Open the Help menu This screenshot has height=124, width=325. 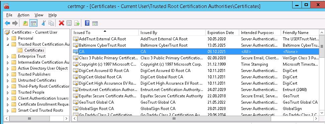(53, 15)
